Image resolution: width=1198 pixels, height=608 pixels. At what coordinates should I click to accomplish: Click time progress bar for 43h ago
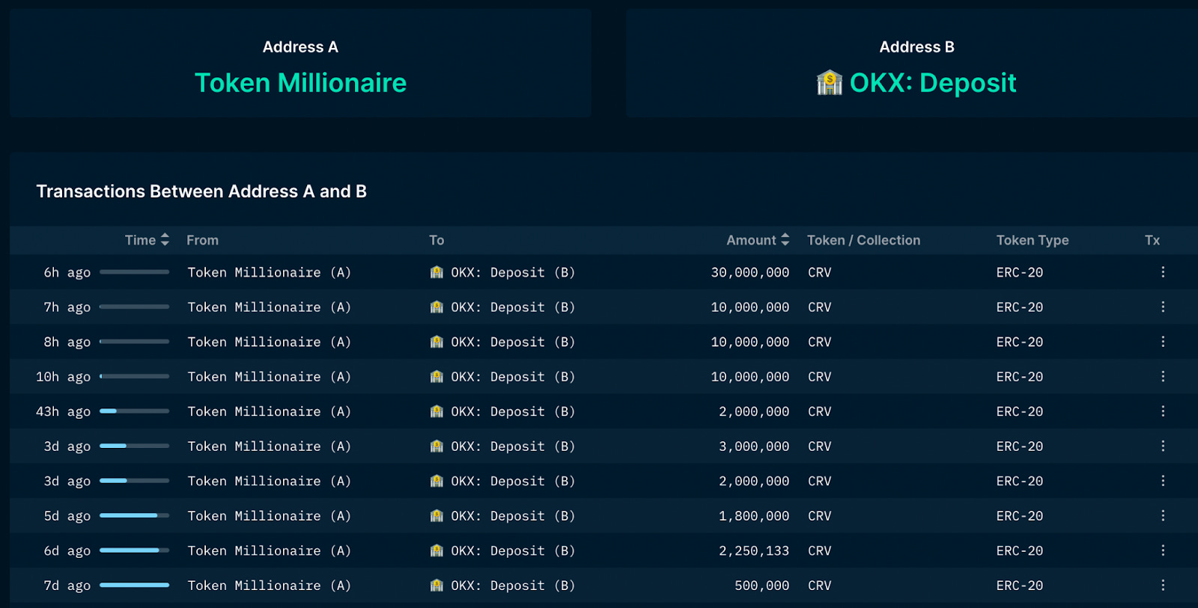134,411
